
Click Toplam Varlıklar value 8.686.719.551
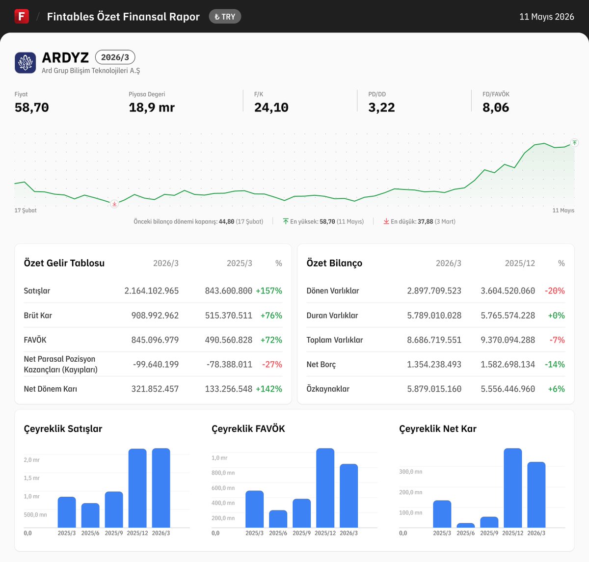(x=434, y=340)
